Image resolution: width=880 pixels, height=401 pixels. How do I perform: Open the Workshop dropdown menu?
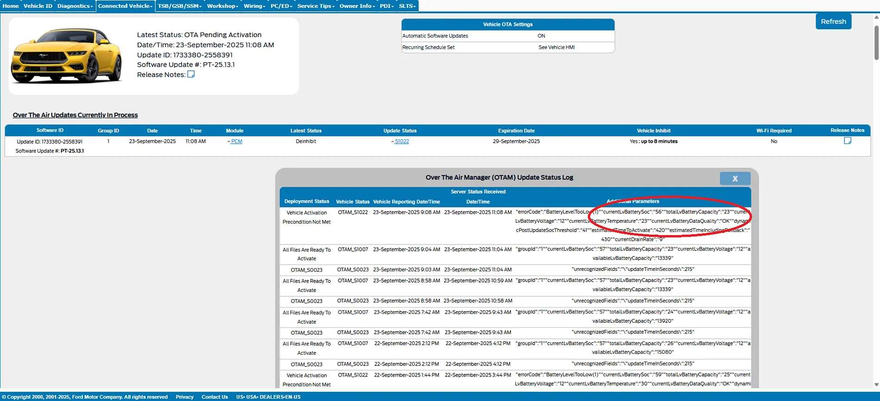(x=222, y=6)
